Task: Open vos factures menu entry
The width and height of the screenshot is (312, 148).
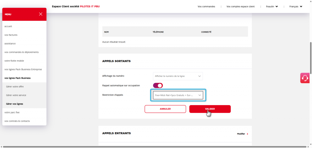Action: [11, 35]
